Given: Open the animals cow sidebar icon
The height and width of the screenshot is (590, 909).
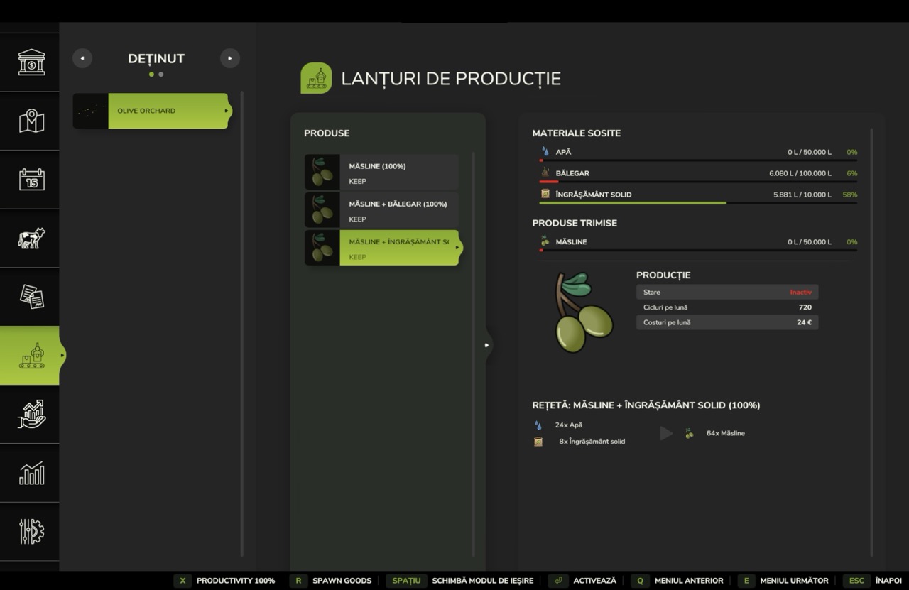Looking at the screenshot, I should click(x=31, y=239).
